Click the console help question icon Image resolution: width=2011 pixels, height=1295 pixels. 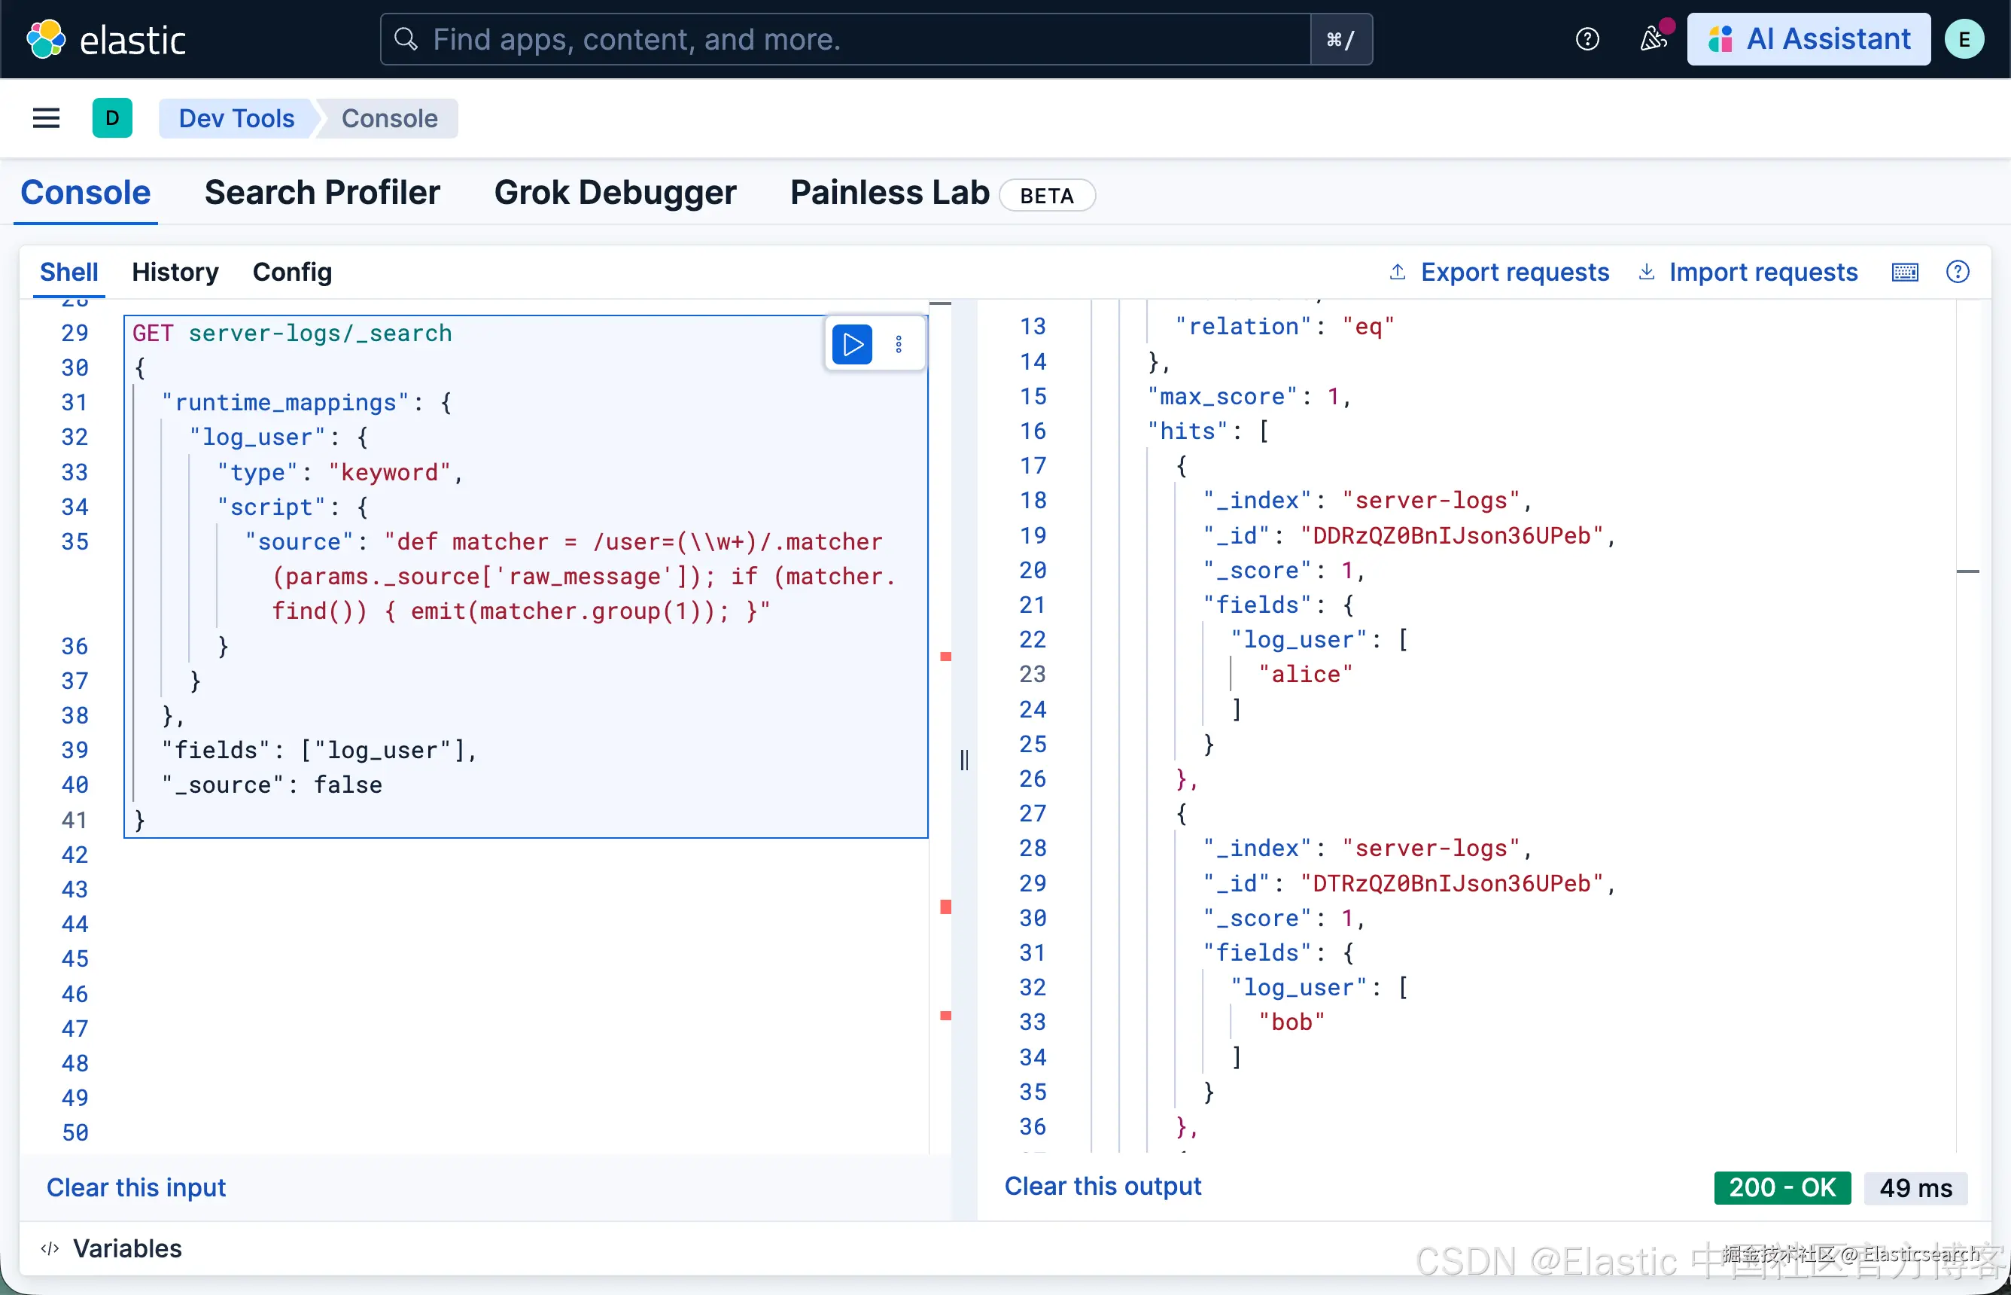(x=1958, y=273)
